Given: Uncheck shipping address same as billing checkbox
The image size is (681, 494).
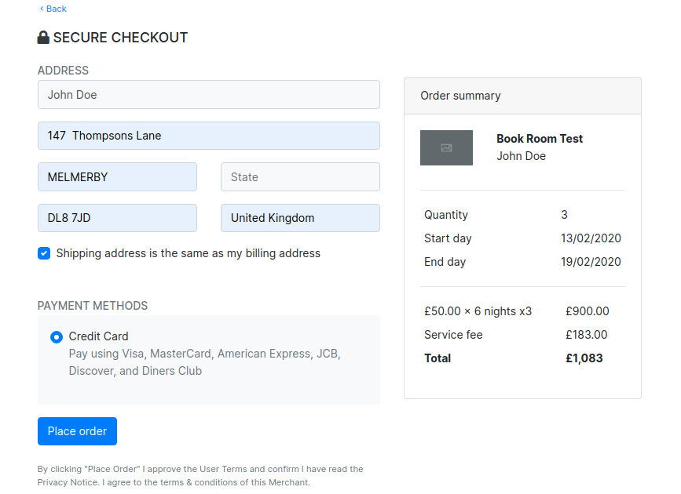Looking at the screenshot, I should pyautogui.click(x=44, y=253).
